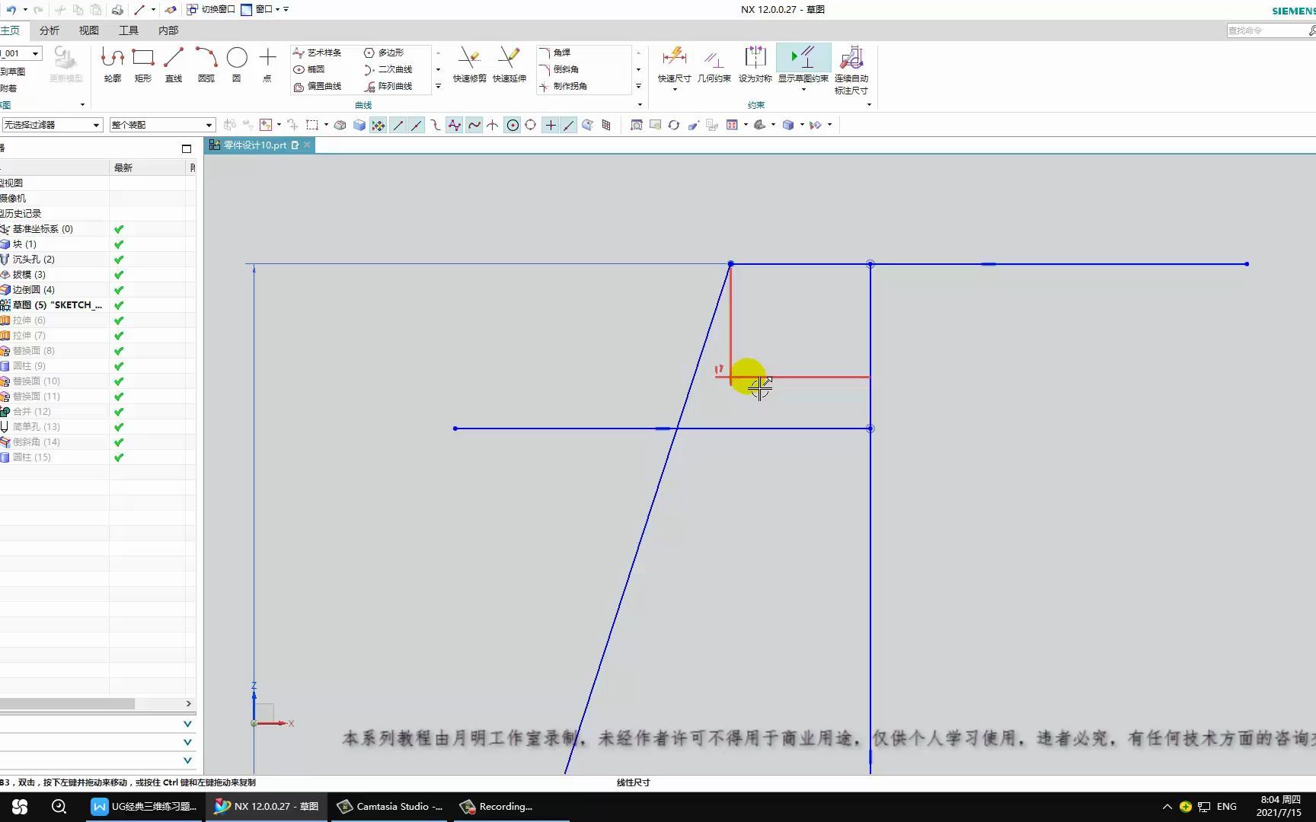Viewport: 1316px width, 822px height.
Task: Click 设为对称 make symmetric
Action: 755,65
